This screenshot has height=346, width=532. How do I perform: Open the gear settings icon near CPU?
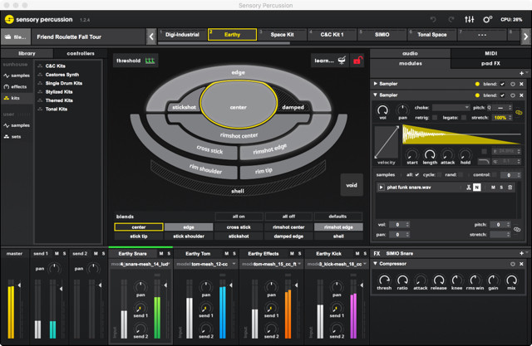[487, 19]
